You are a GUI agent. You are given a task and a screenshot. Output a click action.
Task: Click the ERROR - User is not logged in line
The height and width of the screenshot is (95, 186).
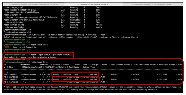[20, 47]
